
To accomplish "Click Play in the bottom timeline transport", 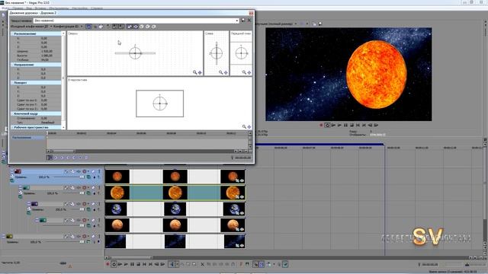I will coord(126,264).
